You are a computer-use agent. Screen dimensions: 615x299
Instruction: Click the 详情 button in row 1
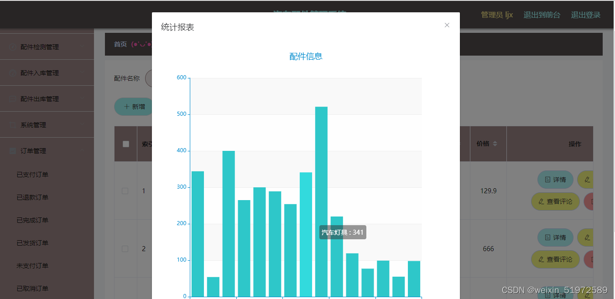(x=555, y=180)
